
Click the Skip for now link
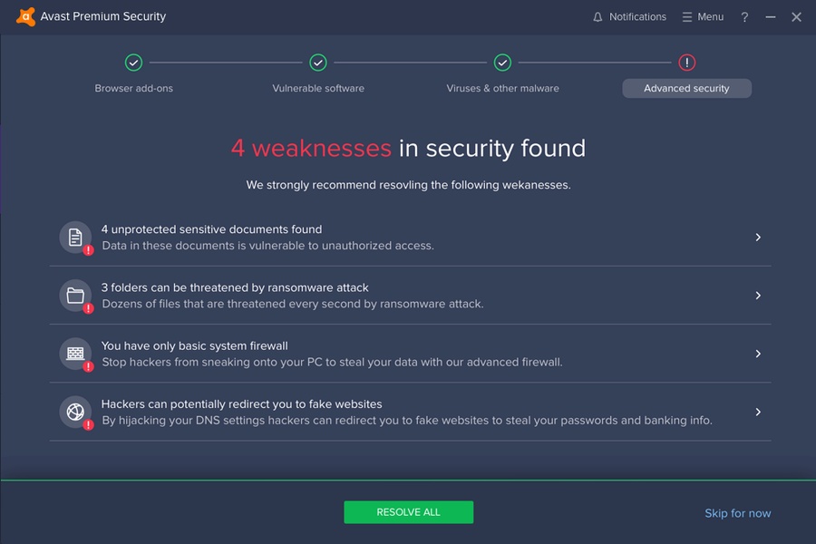[737, 513]
